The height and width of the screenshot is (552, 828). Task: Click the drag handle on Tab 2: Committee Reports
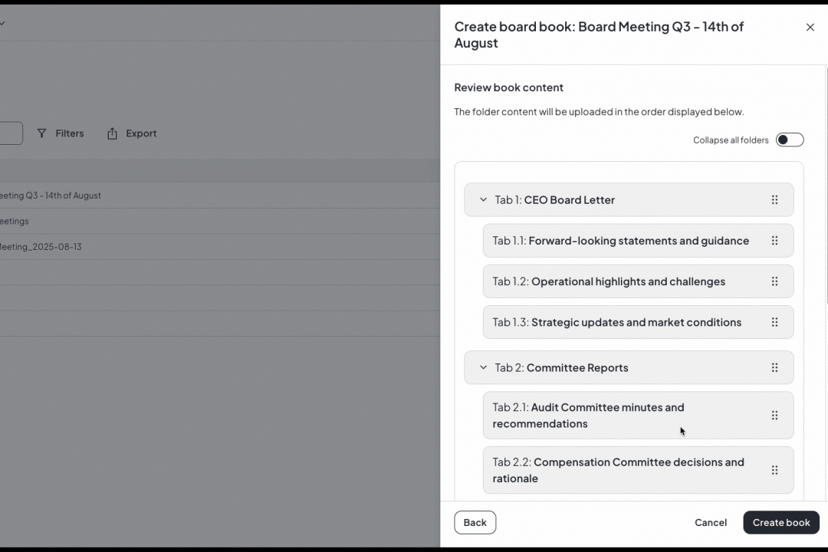pyautogui.click(x=775, y=367)
